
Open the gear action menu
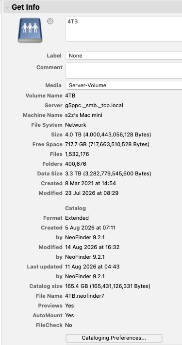coord(50,21)
